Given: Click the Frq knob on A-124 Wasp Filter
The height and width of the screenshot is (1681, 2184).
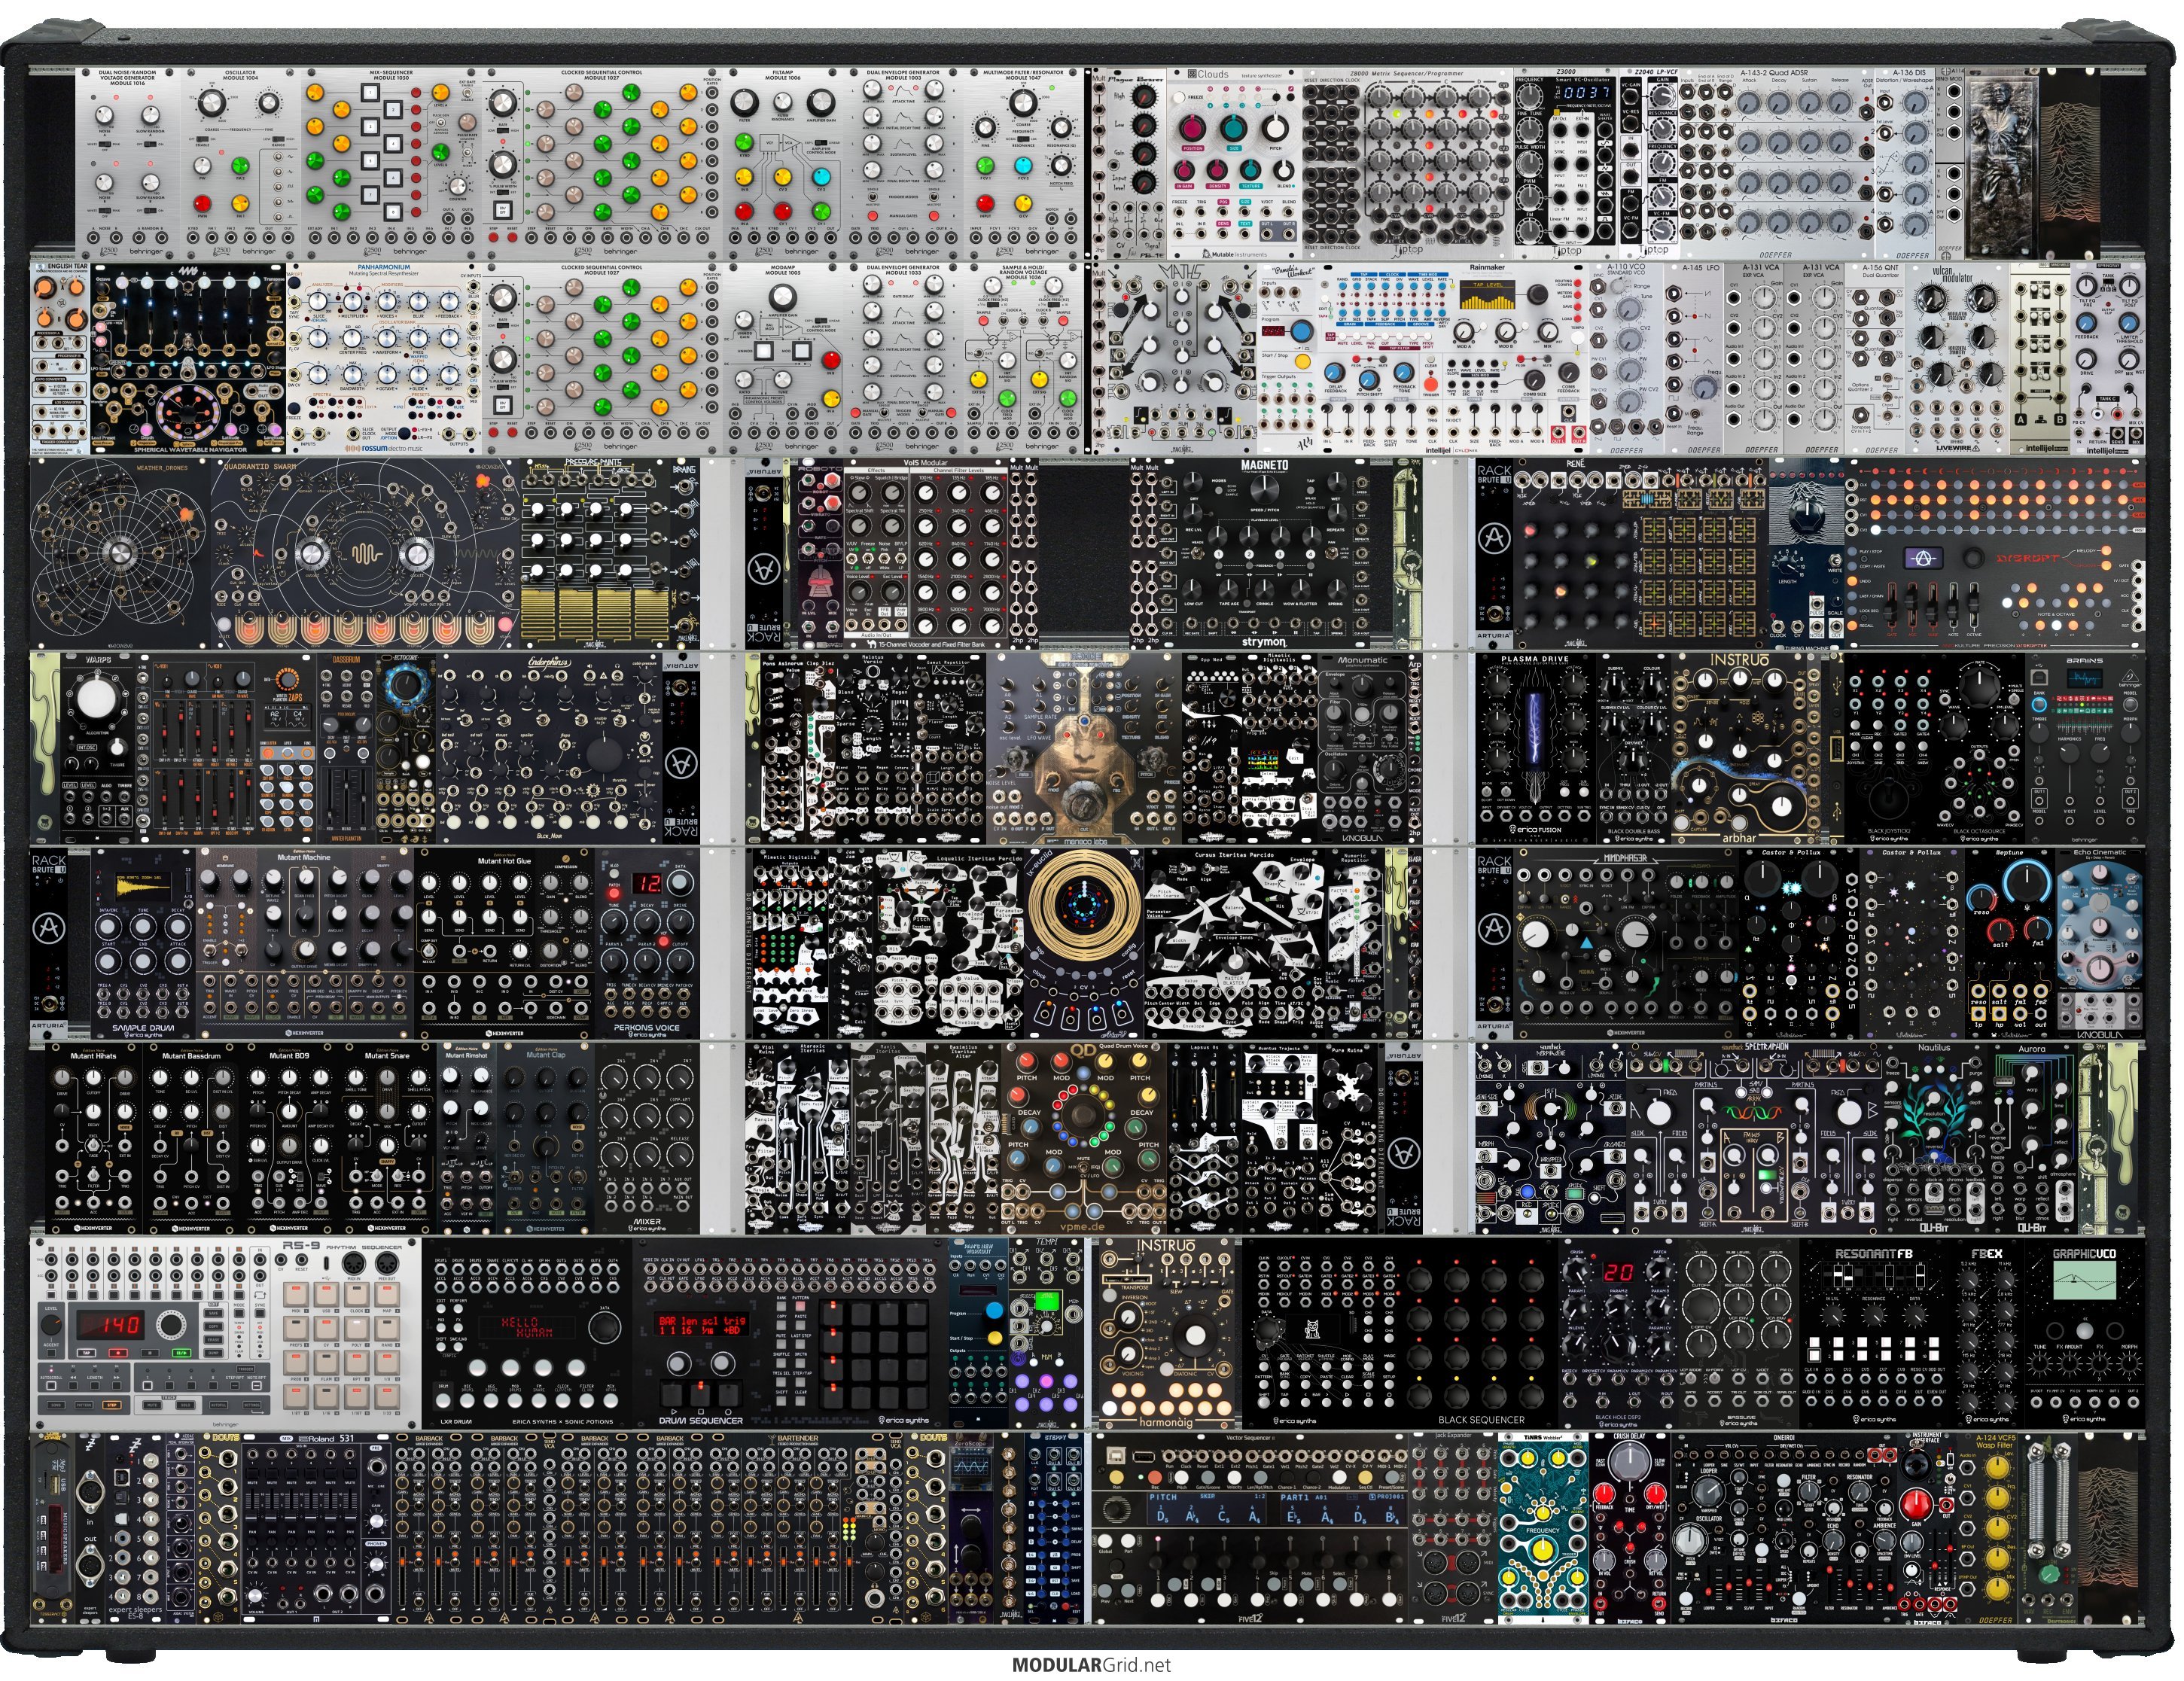Looking at the screenshot, I should [x=1998, y=1498].
